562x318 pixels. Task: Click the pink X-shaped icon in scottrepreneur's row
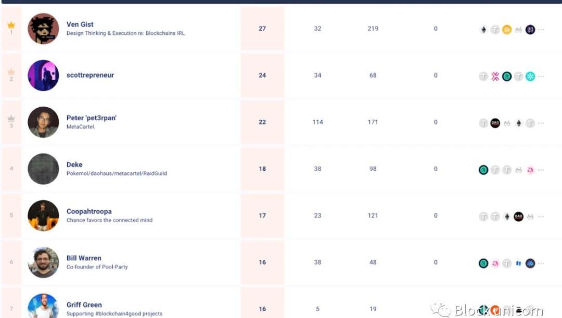495,77
